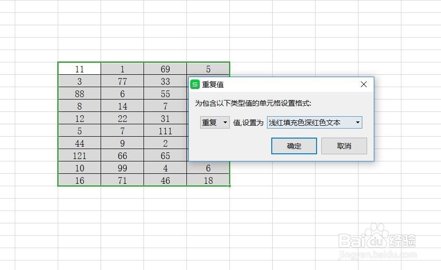Select the cell containing 44
441x270 pixels.
tap(80, 143)
